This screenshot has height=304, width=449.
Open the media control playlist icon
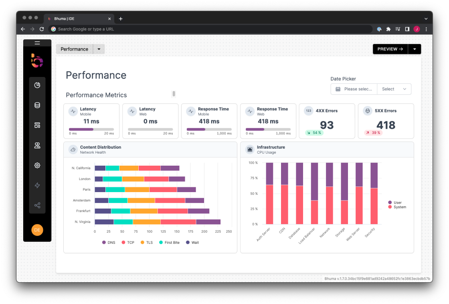coord(398,29)
